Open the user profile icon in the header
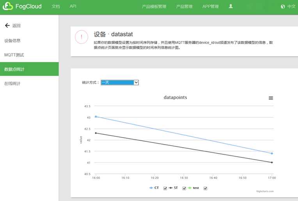The height and width of the screenshot is (201, 298). (x=231, y=6)
